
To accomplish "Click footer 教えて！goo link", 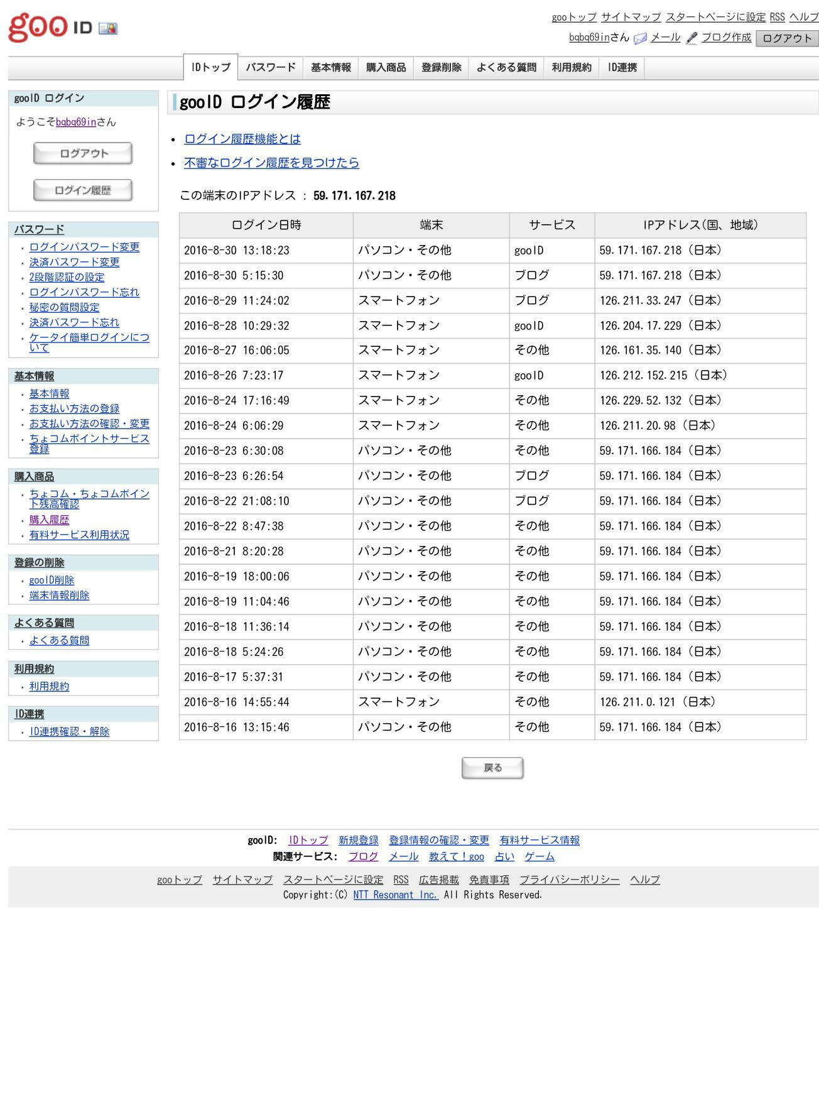I will [x=457, y=856].
